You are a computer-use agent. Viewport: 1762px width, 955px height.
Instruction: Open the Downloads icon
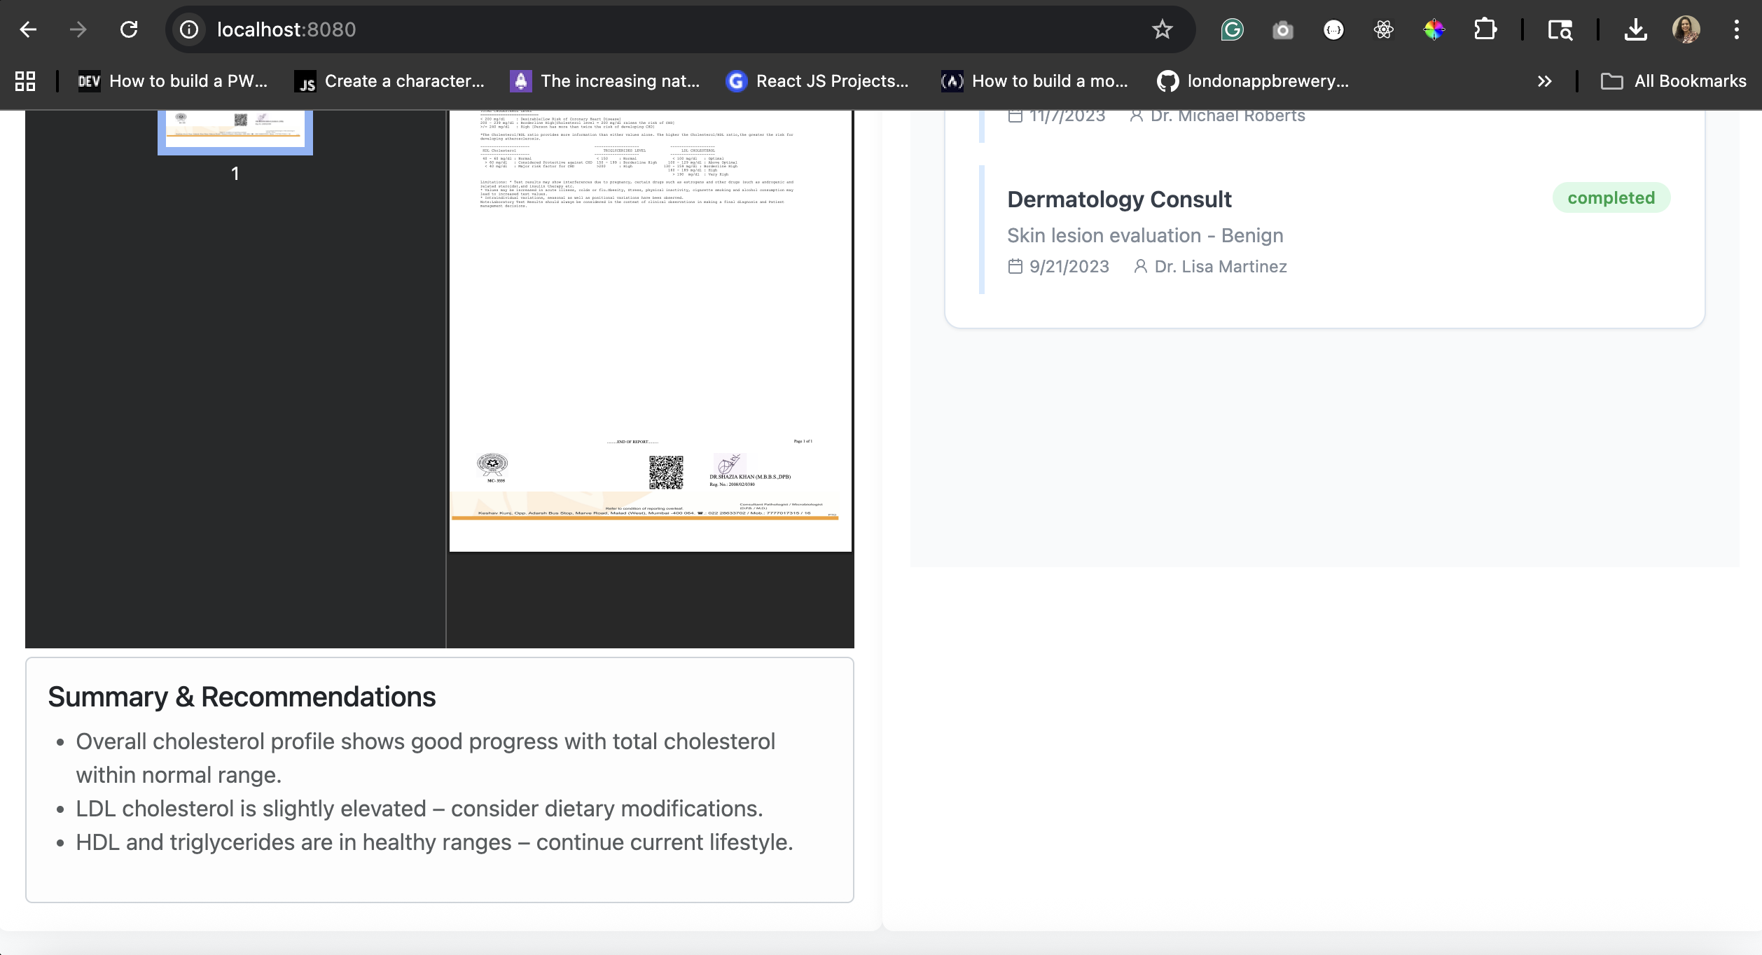click(1635, 29)
